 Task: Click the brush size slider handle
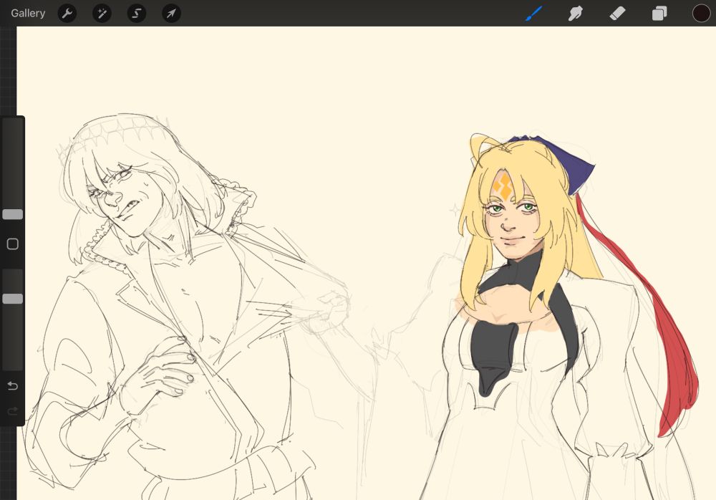tap(13, 214)
